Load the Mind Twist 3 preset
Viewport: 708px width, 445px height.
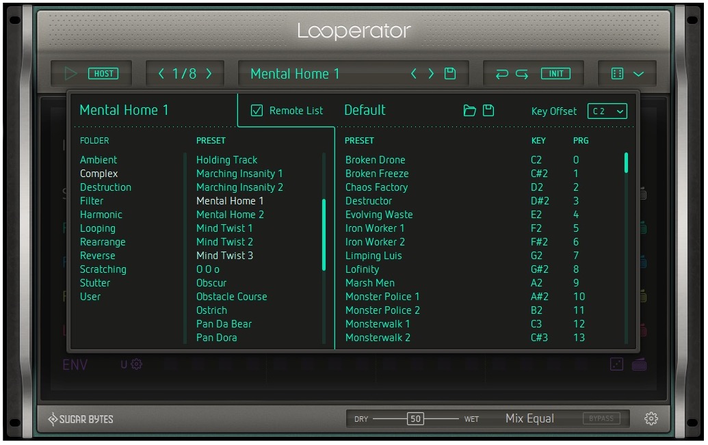pyautogui.click(x=225, y=256)
